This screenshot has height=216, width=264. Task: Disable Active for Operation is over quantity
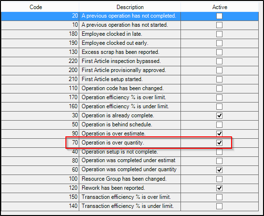click(x=219, y=143)
